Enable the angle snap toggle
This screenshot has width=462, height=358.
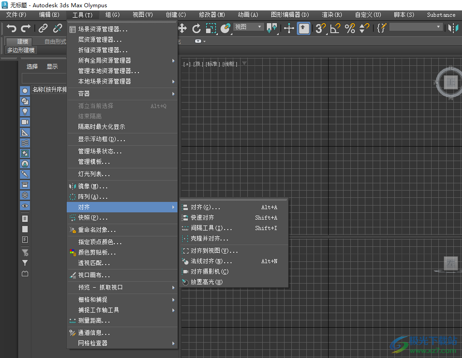[x=334, y=28]
